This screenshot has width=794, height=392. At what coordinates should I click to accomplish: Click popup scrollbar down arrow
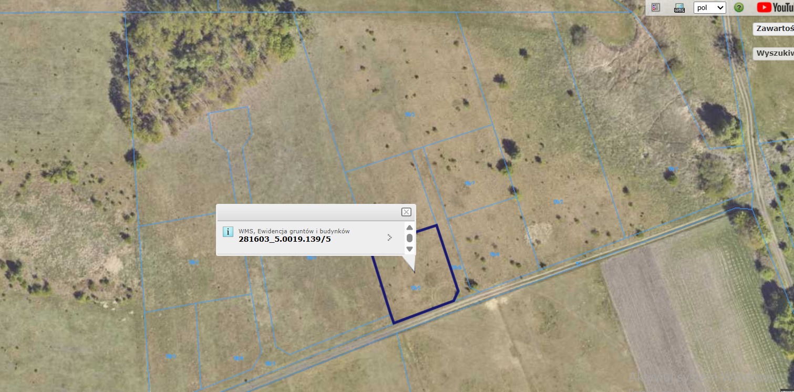pos(409,249)
